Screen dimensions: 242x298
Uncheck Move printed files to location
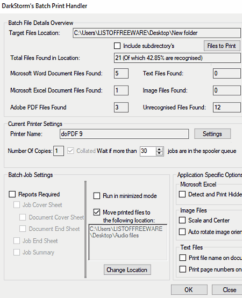tap(97, 212)
